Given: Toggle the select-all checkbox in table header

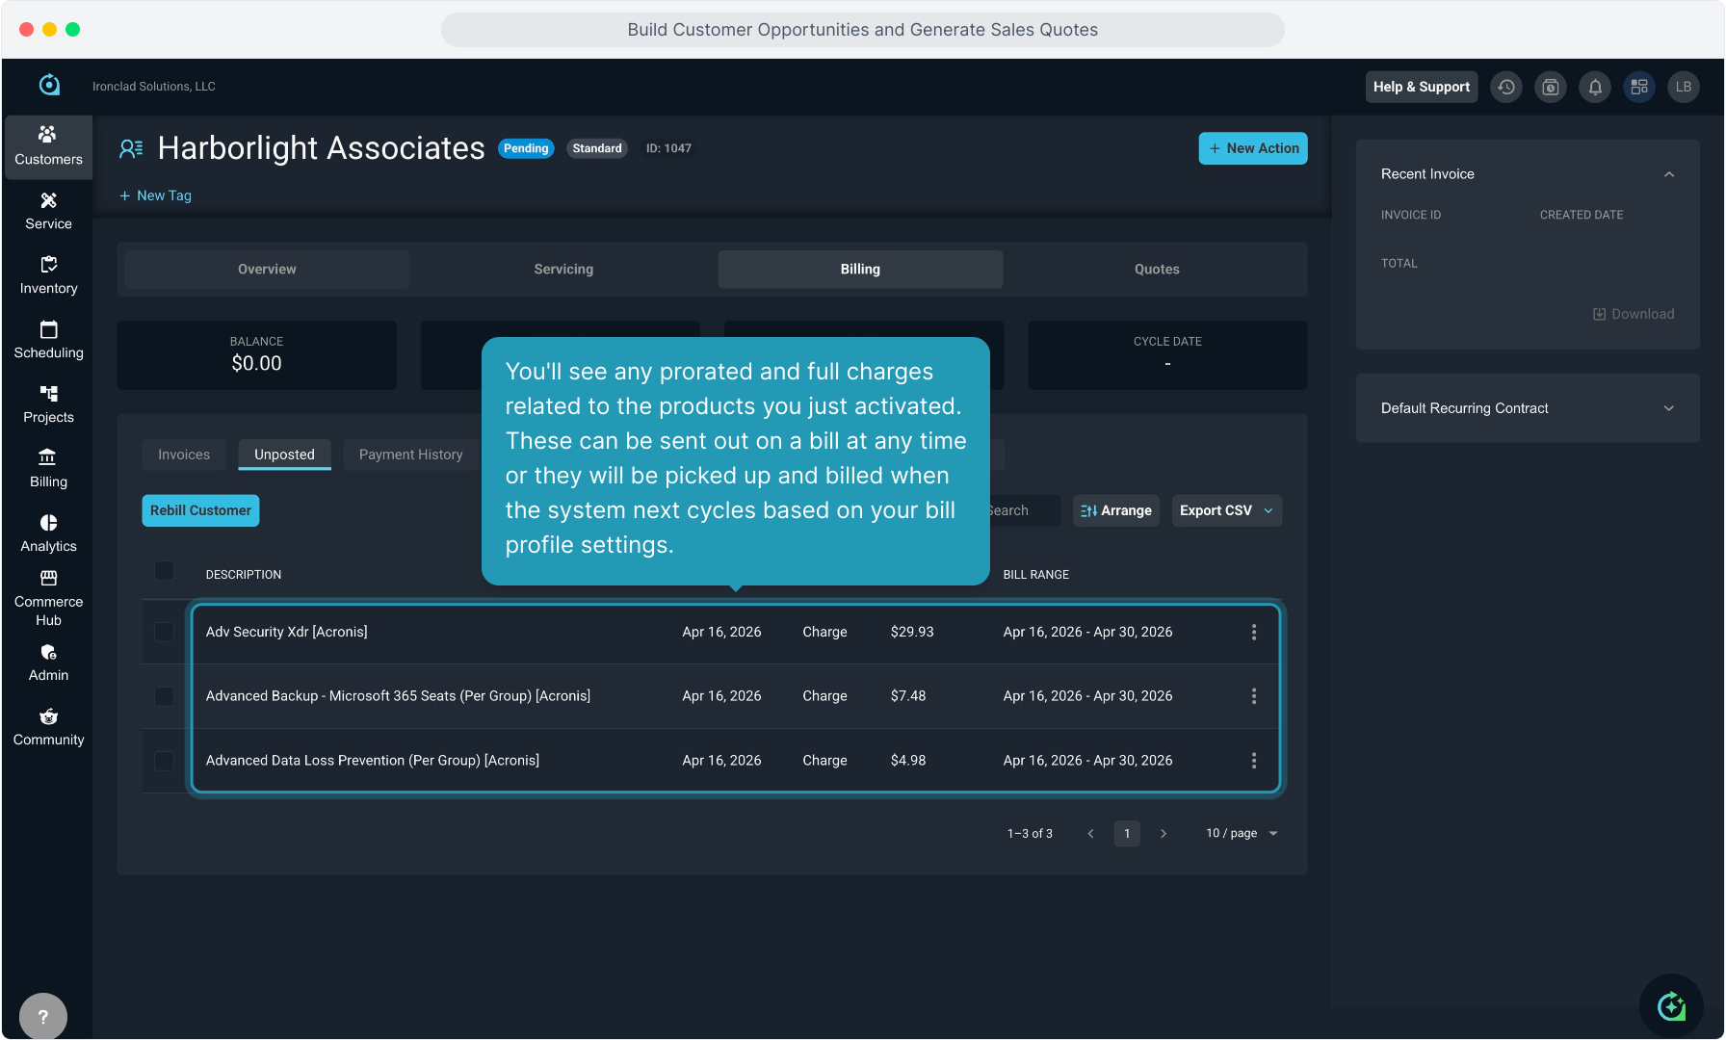Looking at the screenshot, I should tap(165, 571).
